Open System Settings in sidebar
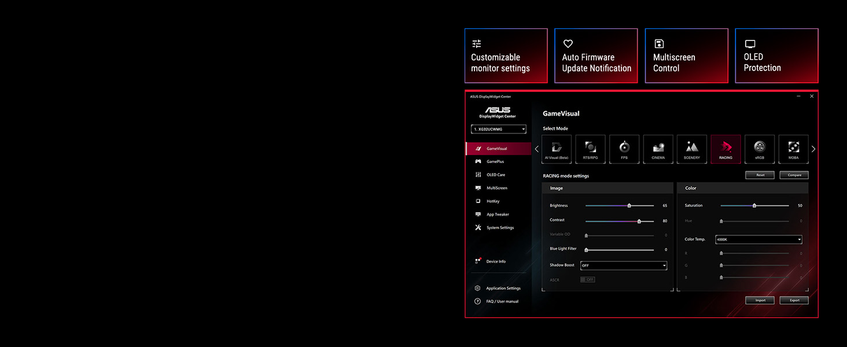847x347 pixels. tap(499, 228)
